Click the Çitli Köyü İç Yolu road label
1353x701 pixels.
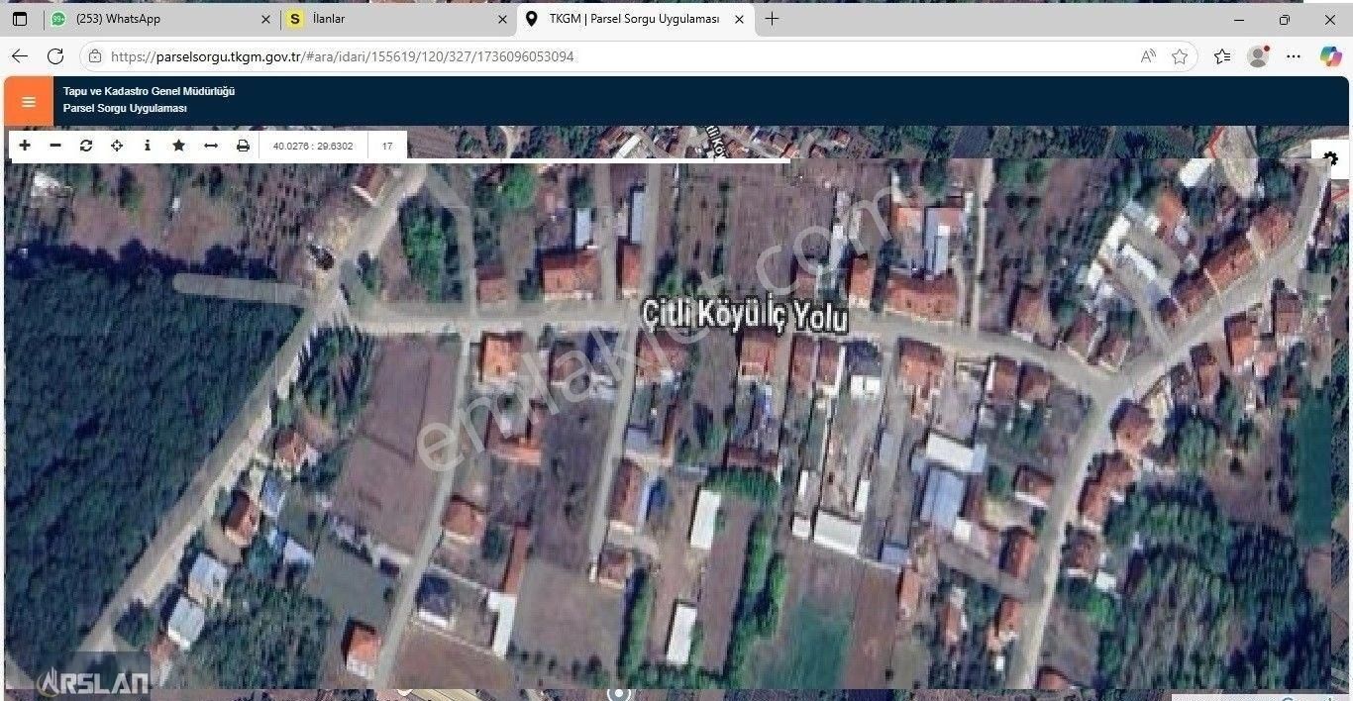point(746,315)
